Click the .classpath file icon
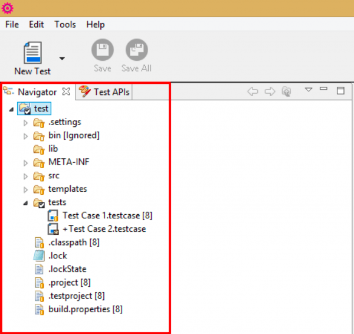354x334 pixels. tap(40, 243)
